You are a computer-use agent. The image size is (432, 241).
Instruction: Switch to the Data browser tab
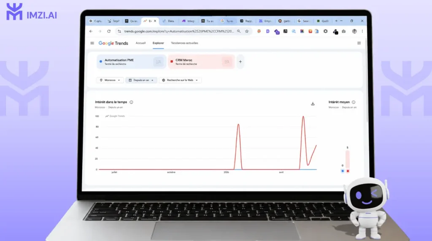[168, 21]
